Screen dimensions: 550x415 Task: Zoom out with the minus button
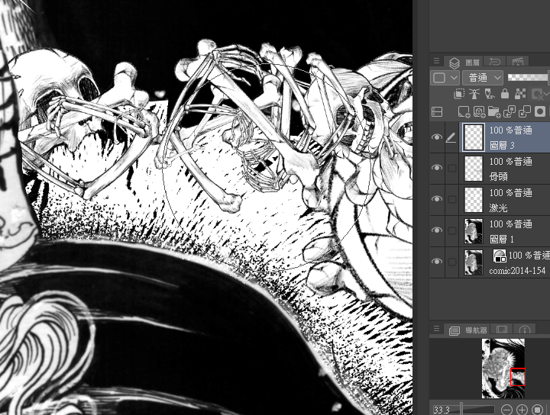click(506, 410)
